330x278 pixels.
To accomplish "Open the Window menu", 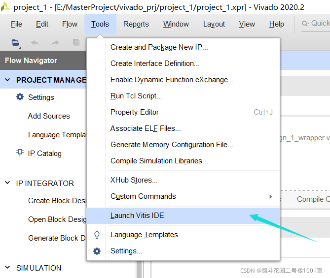I will (176, 24).
